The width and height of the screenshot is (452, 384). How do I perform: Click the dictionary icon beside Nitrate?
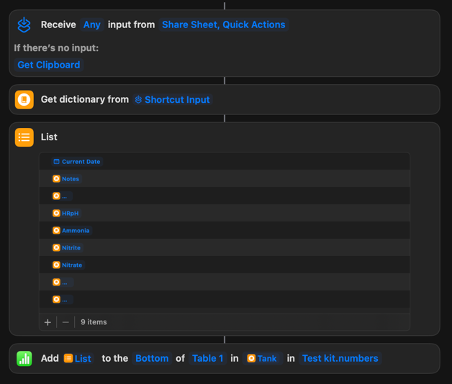[56, 265]
